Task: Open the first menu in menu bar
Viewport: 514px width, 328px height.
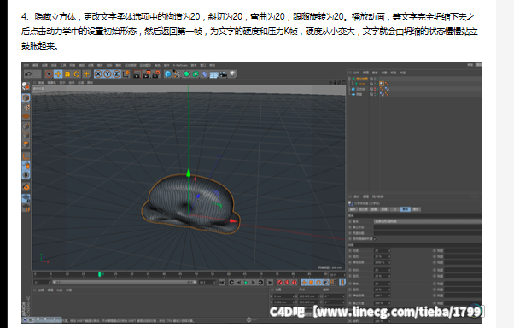Action: point(26,65)
